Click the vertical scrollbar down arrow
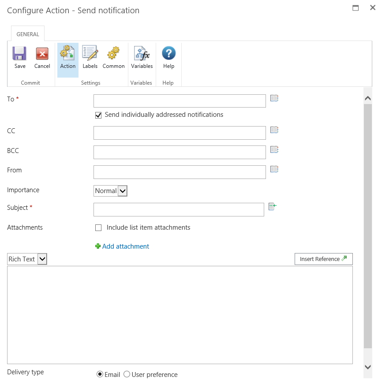378x380 pixels. coord(367,367)
